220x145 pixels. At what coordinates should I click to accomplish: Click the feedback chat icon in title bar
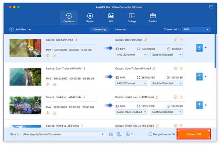pos(211,7)
